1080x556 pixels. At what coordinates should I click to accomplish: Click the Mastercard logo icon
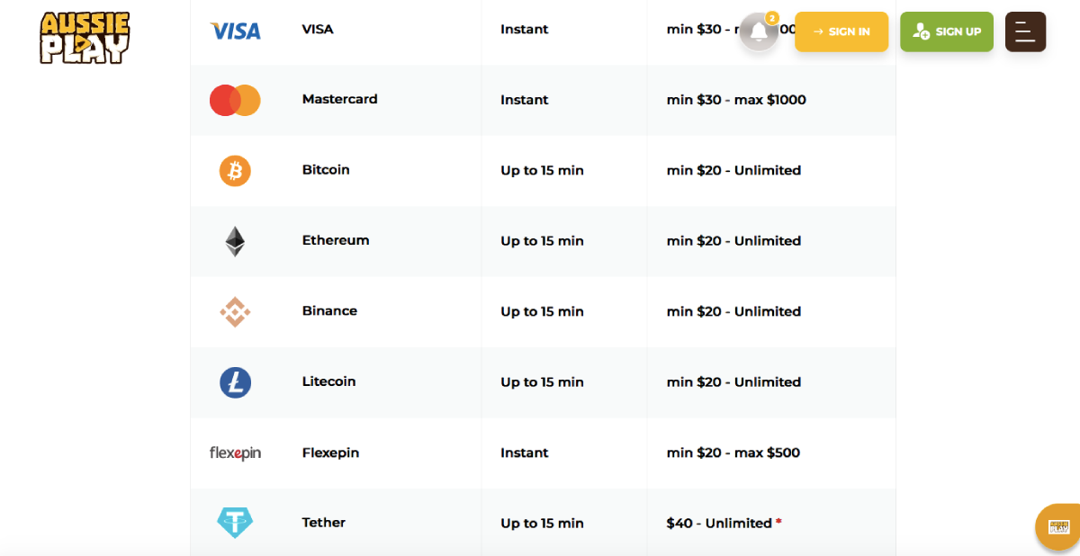click(x=235, y=101)
